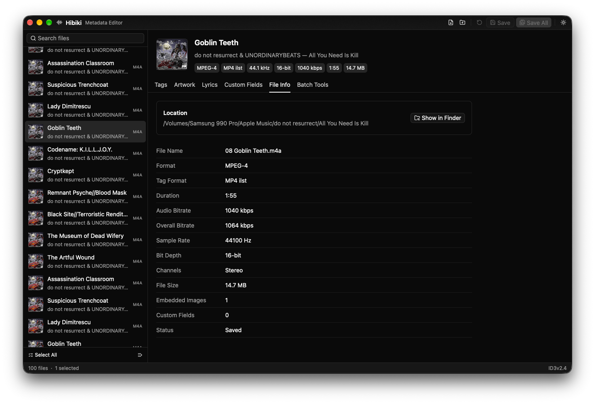
Task: Switch to the Tags tab
Action: click(161, 85)
